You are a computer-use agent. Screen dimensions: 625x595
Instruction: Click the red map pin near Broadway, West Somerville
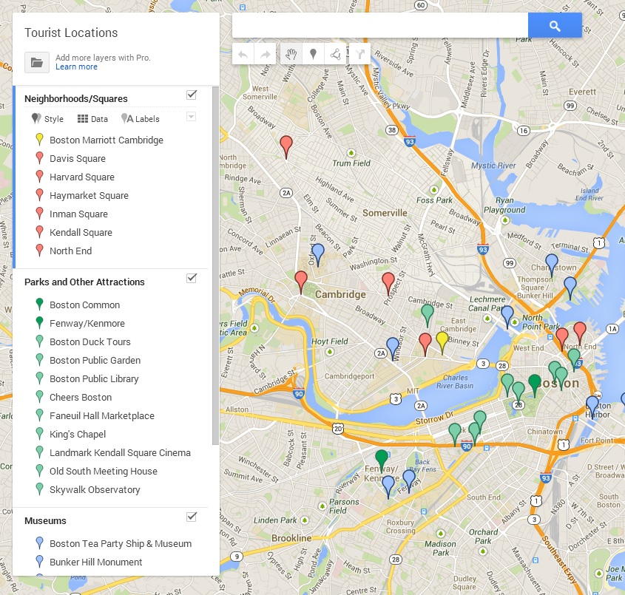(286, 146)
